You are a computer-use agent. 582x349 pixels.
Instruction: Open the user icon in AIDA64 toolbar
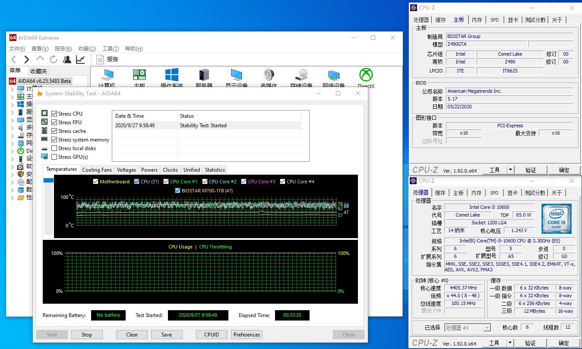(67, 60)
